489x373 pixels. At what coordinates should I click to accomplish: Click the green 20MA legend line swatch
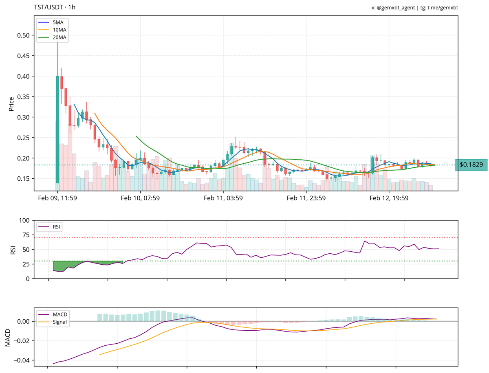click(44, 37)
